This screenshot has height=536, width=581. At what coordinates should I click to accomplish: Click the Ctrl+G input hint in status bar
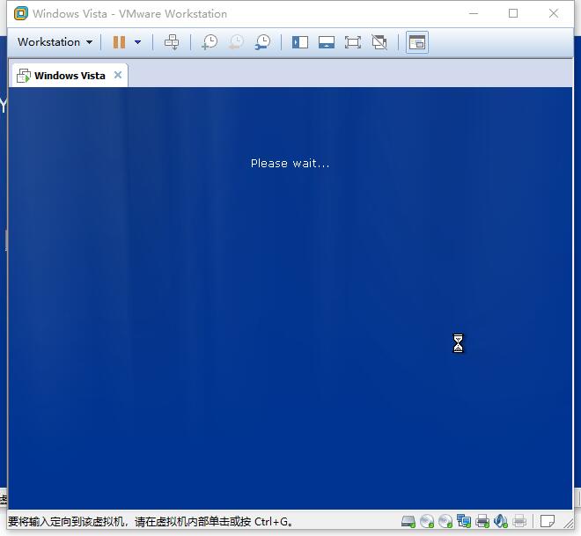point(150,522)
